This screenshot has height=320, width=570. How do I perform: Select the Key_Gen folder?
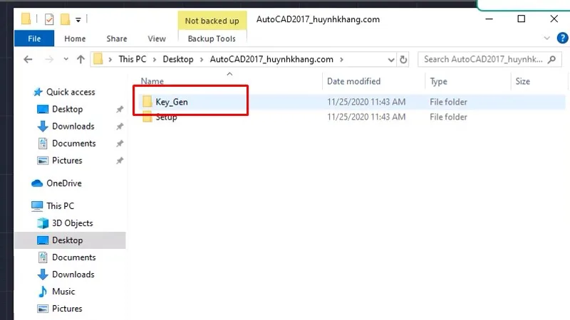pos(171,102)
